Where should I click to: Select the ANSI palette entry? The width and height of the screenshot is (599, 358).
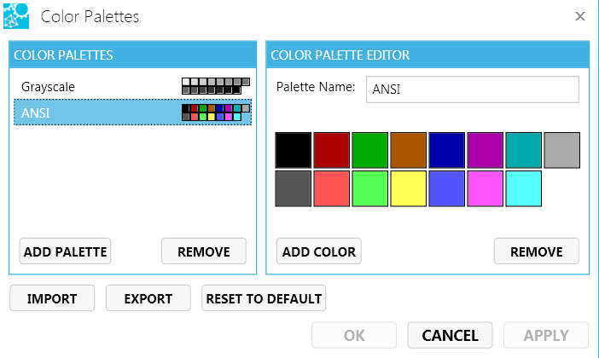[x=35, y=113]
